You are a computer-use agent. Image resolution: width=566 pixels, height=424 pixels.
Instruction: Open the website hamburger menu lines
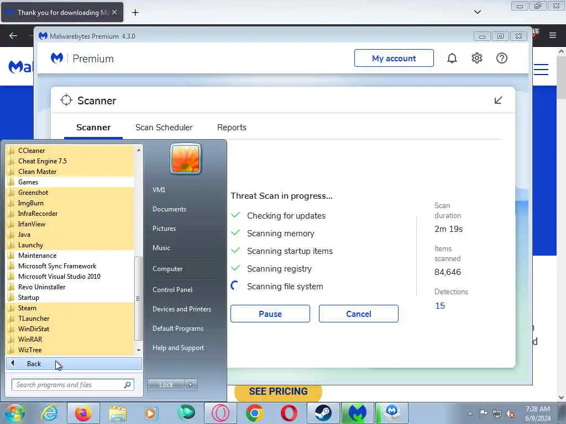pos(541,69)
